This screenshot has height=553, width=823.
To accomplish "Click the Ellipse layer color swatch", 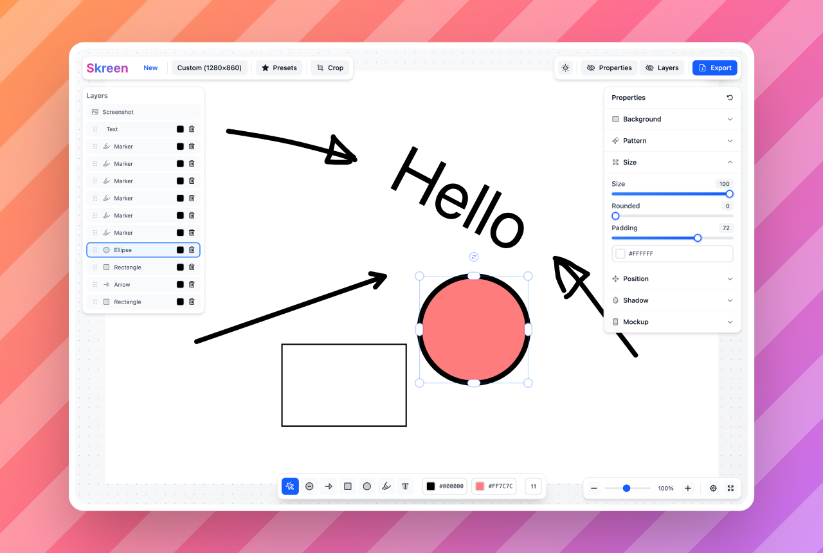I will tap(180, 250).
